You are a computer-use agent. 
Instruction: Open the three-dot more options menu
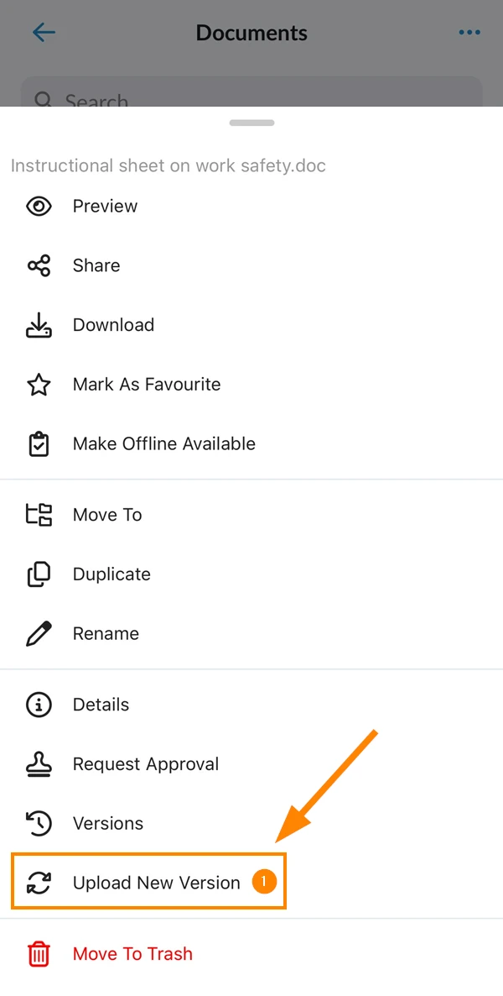[x=469, y=33]
